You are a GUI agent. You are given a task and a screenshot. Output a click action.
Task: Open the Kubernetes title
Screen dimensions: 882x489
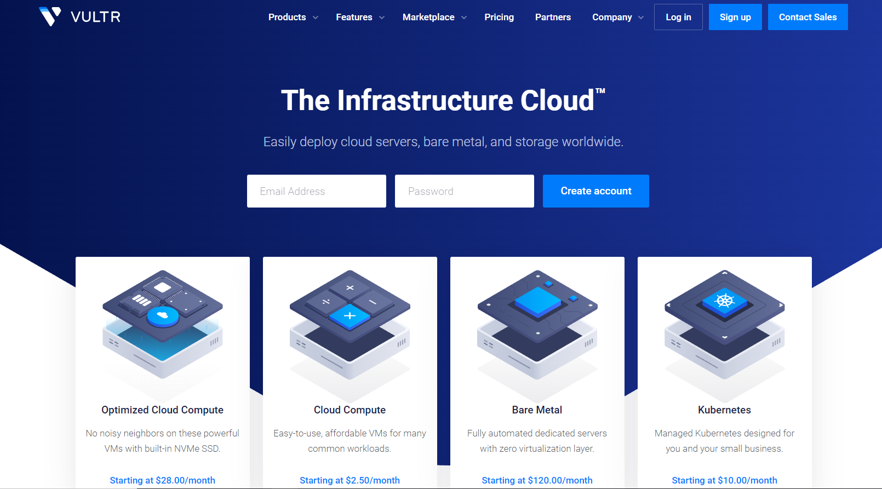tap(725, 410)
